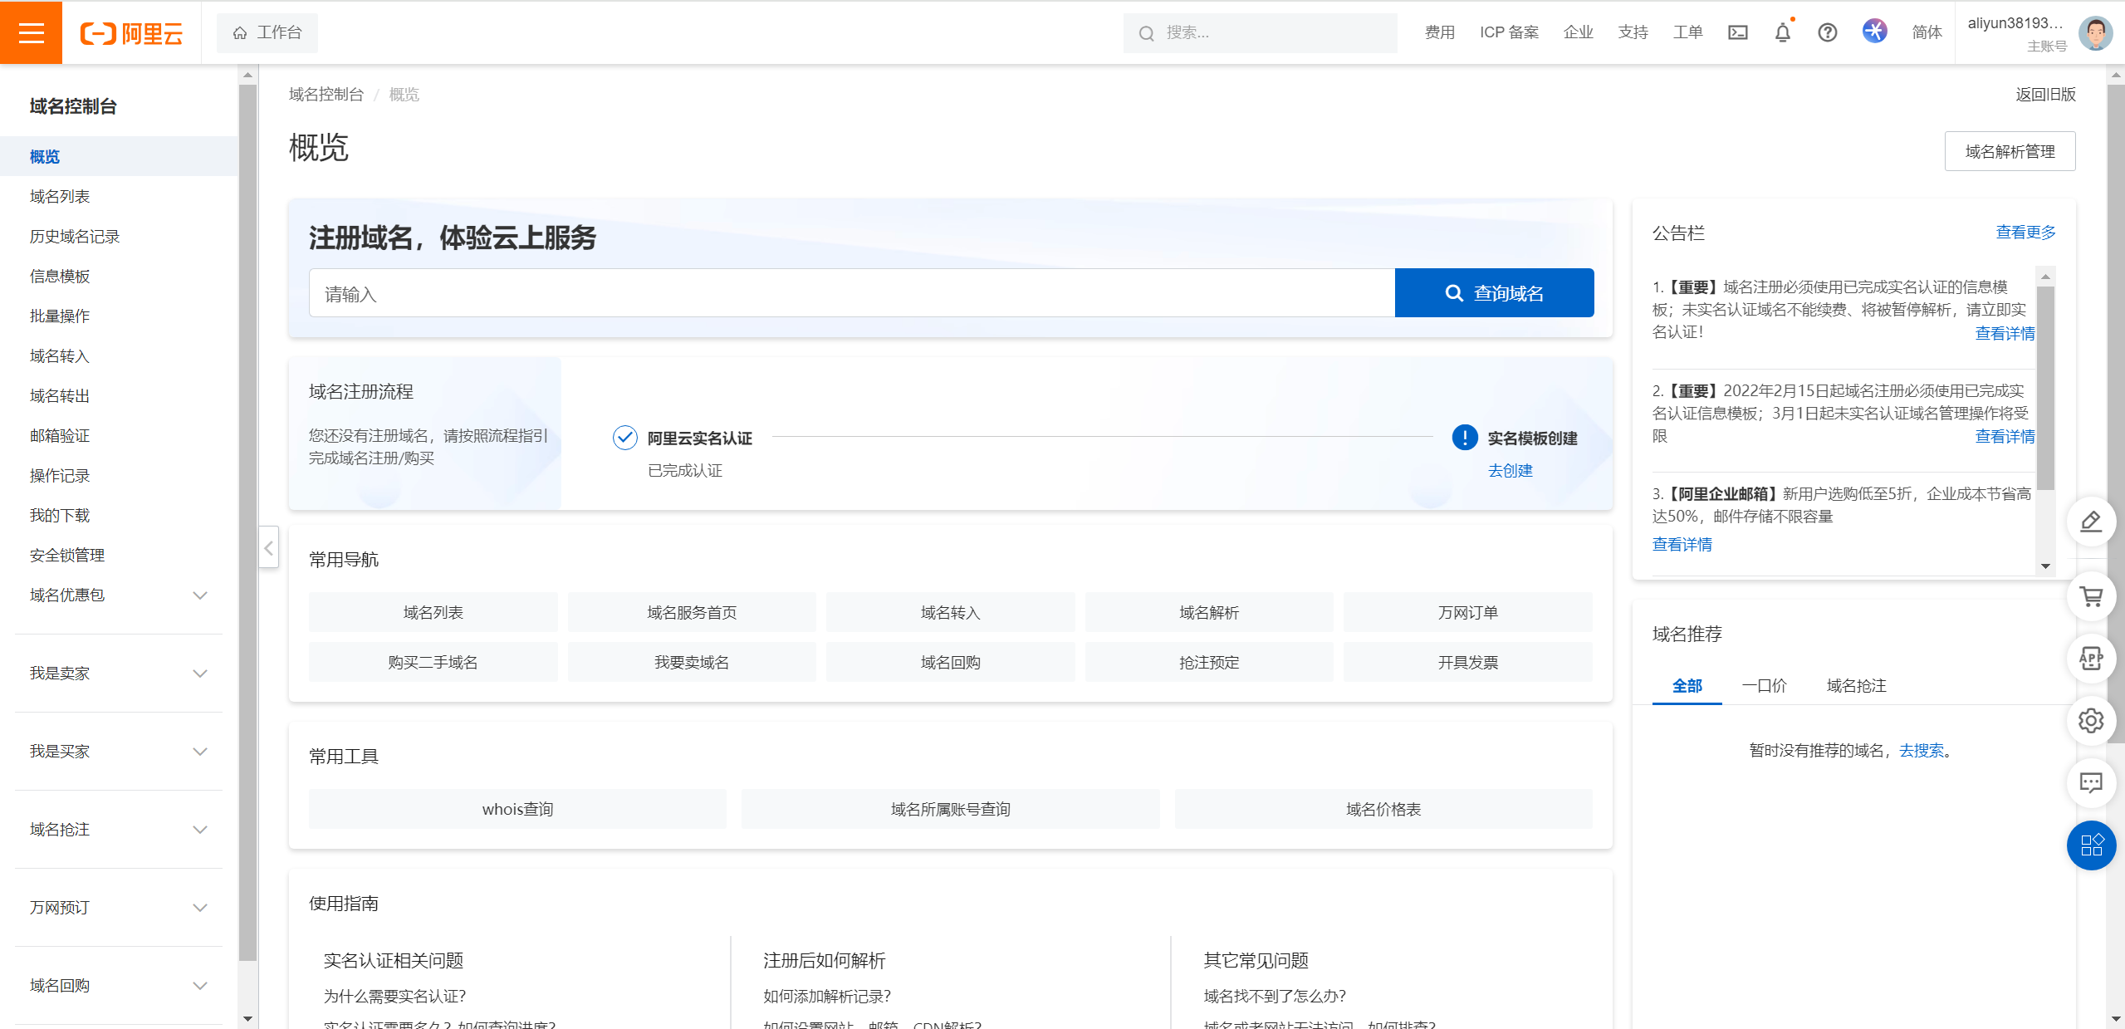
Task: Open the Cloud Shell terminal icon
Action: point(1737,32)
